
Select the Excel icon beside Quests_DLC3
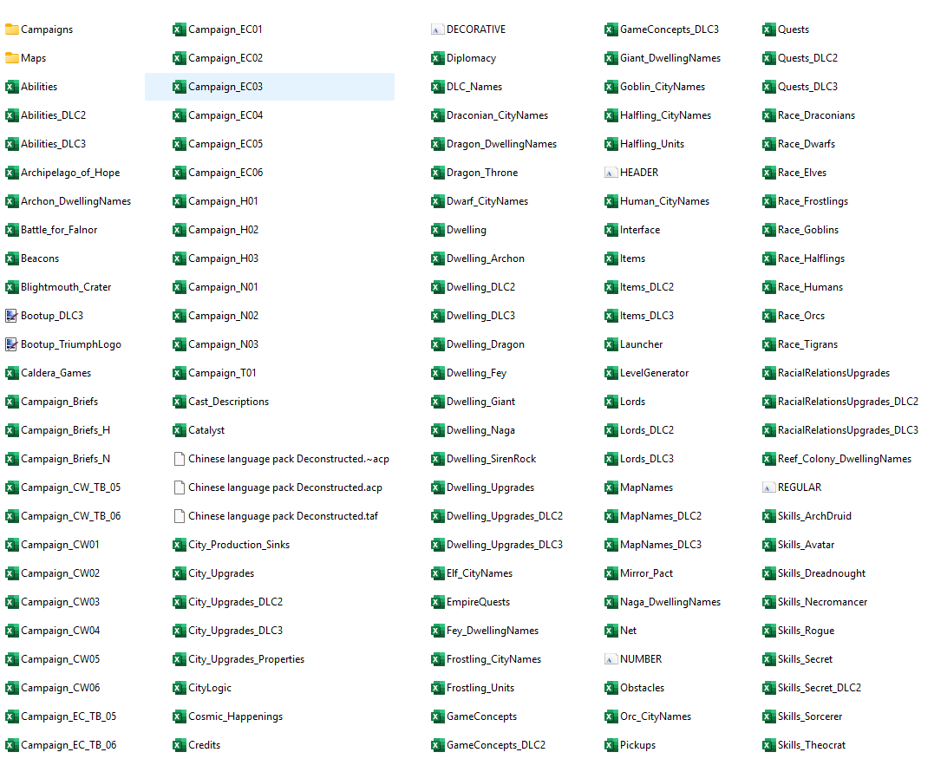pyautogui.click(x=768, y=87)
